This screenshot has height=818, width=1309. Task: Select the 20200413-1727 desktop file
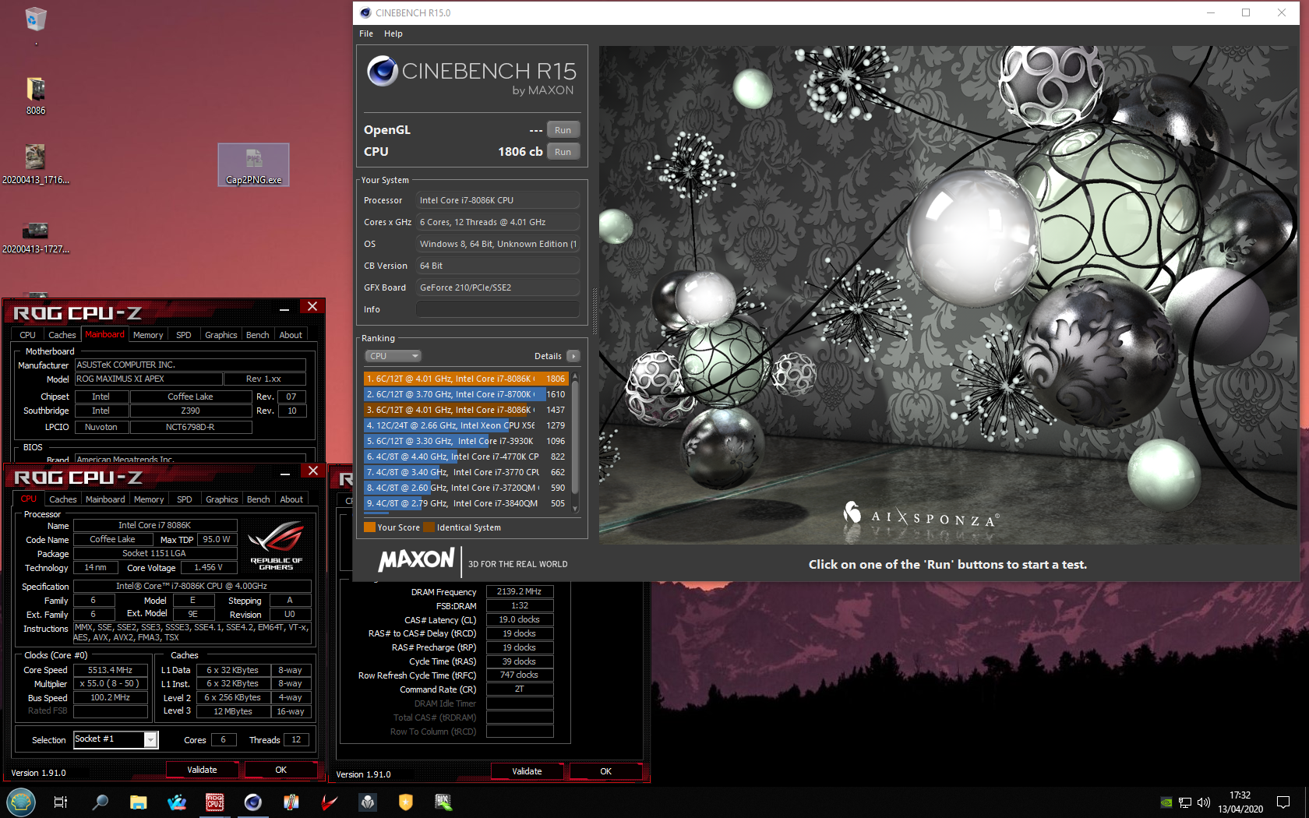click(x=36, y=237)
